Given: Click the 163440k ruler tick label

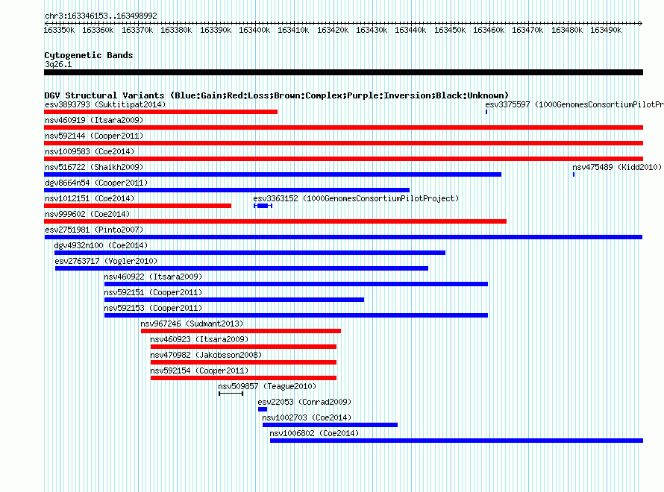Looking at the screenshot, I should coord(410,30).
